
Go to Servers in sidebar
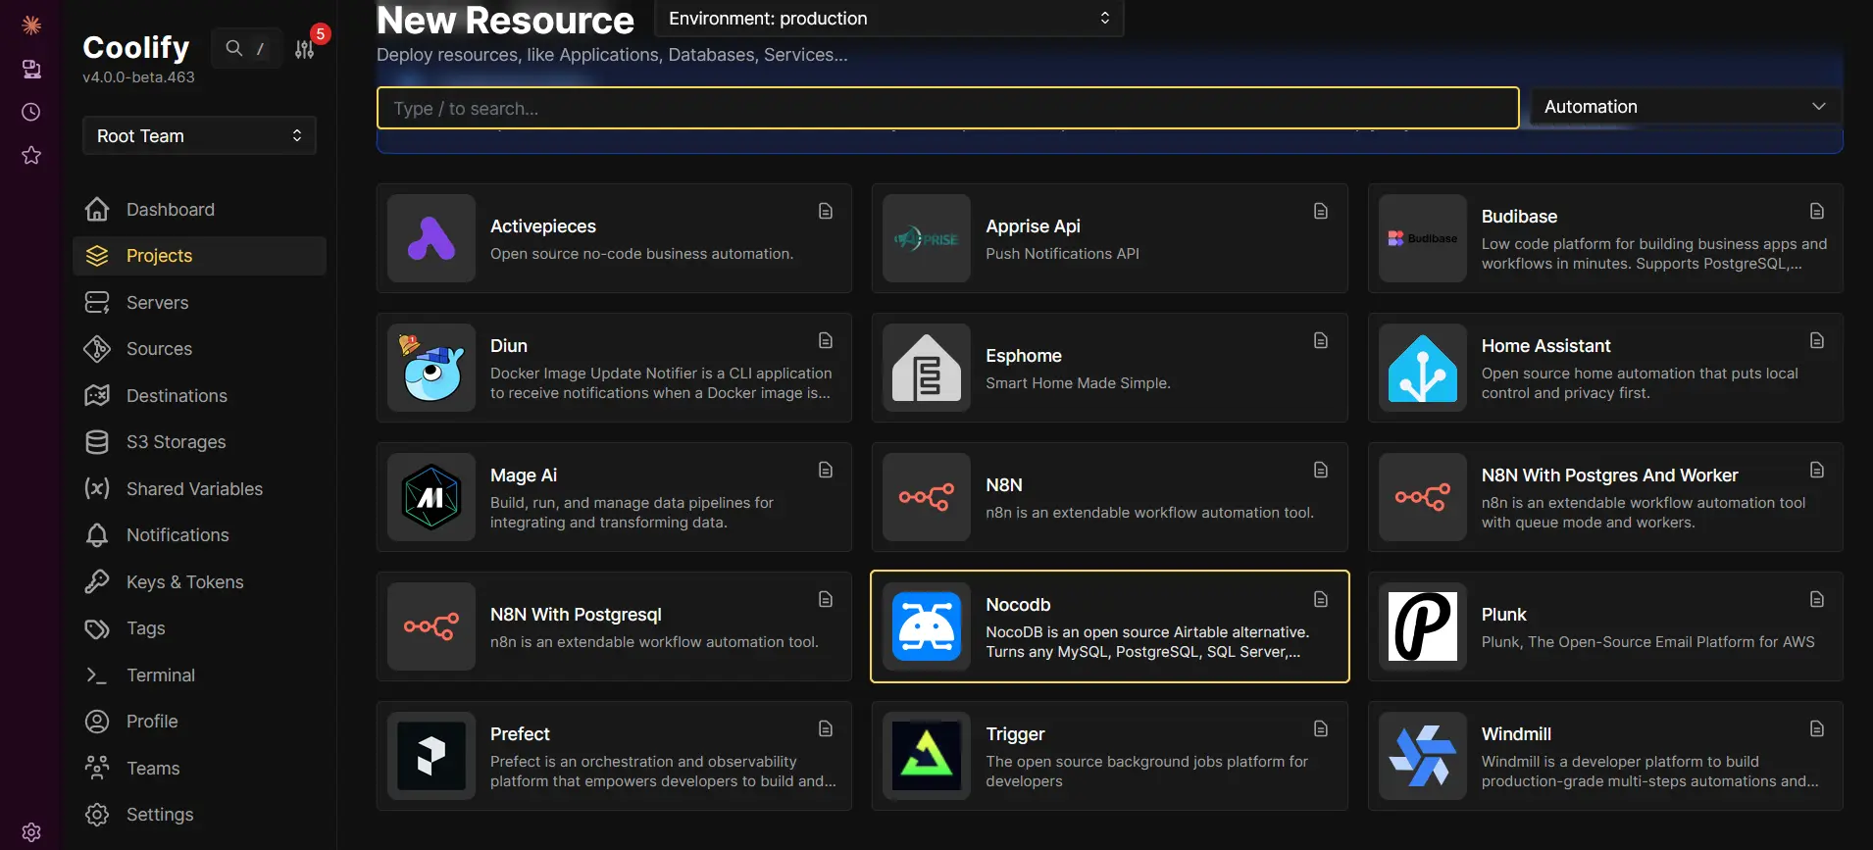[157, 303]
